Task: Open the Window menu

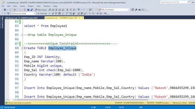Action: [x=47, y=6]
